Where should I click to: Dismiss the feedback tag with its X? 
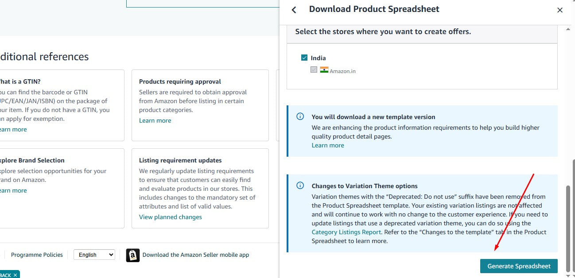coord(15,275)
